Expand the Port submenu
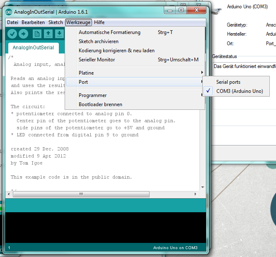 pos(135,82)
